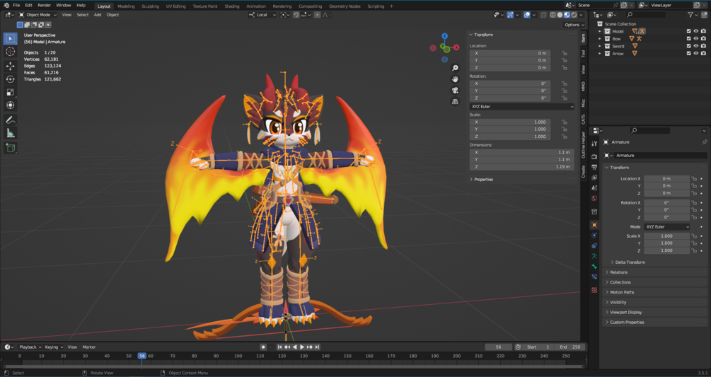This screenshot has height=377, width=711.
Task: Expand the Model collection in outliner
Action: click(600, 31)
